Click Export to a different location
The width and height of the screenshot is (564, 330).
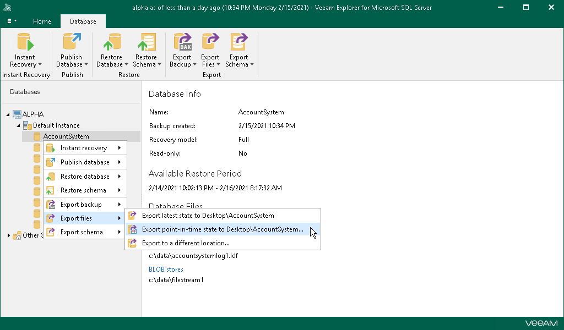pyautogui.click(x=223, y=243)
